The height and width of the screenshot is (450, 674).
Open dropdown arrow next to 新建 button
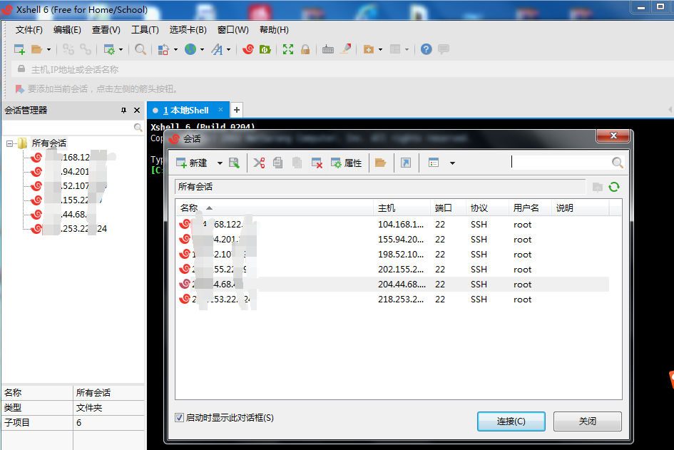point(220,163)
